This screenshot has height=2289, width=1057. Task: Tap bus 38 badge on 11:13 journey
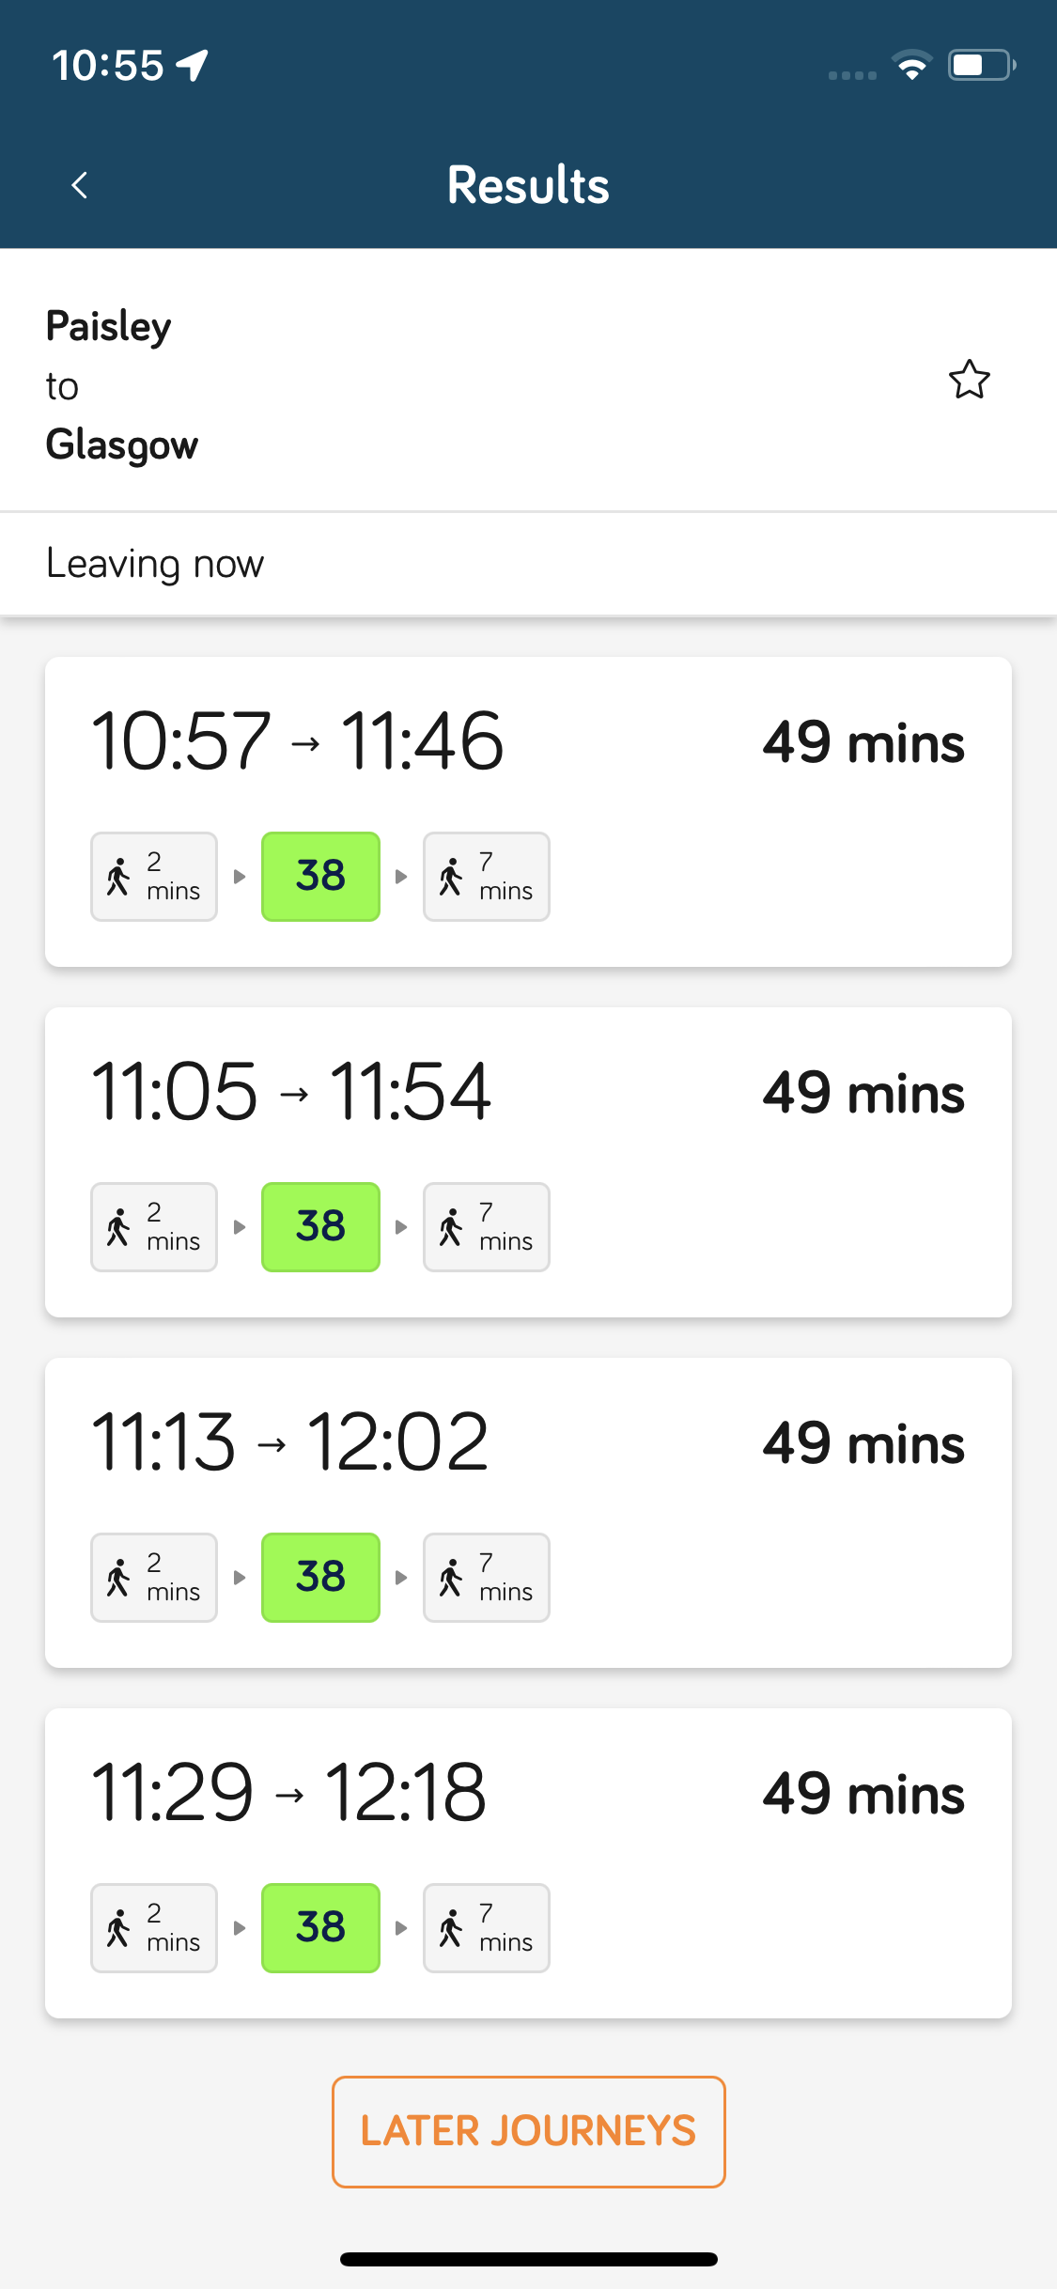pyautogui.click(x=320, y=1578)
